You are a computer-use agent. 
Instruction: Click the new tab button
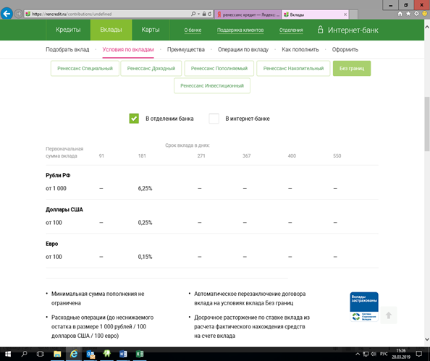353,14
